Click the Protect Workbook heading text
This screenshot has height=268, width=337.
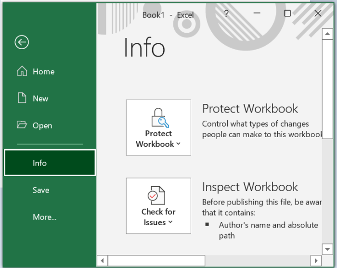coord(250,109)
